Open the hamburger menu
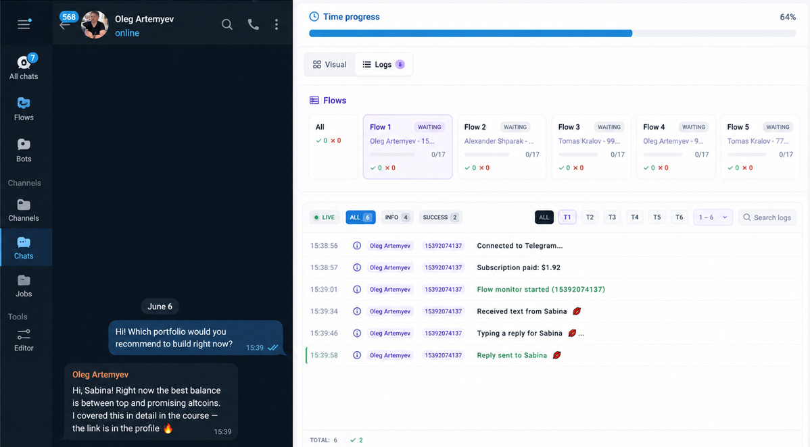Viewport: 810px width, 447px height. pyautogui.click(x=24, y=24)
